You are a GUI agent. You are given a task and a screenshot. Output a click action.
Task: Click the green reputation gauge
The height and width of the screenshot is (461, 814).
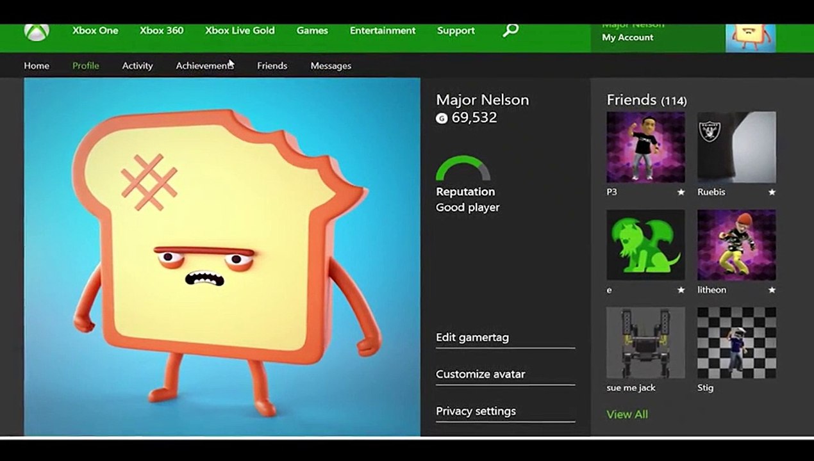click(463, 168)
